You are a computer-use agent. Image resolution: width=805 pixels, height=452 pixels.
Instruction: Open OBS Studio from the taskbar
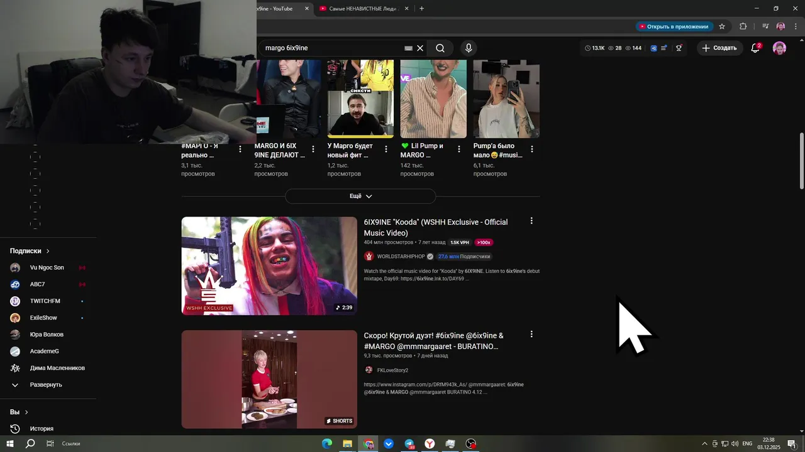tap(471, 444)
